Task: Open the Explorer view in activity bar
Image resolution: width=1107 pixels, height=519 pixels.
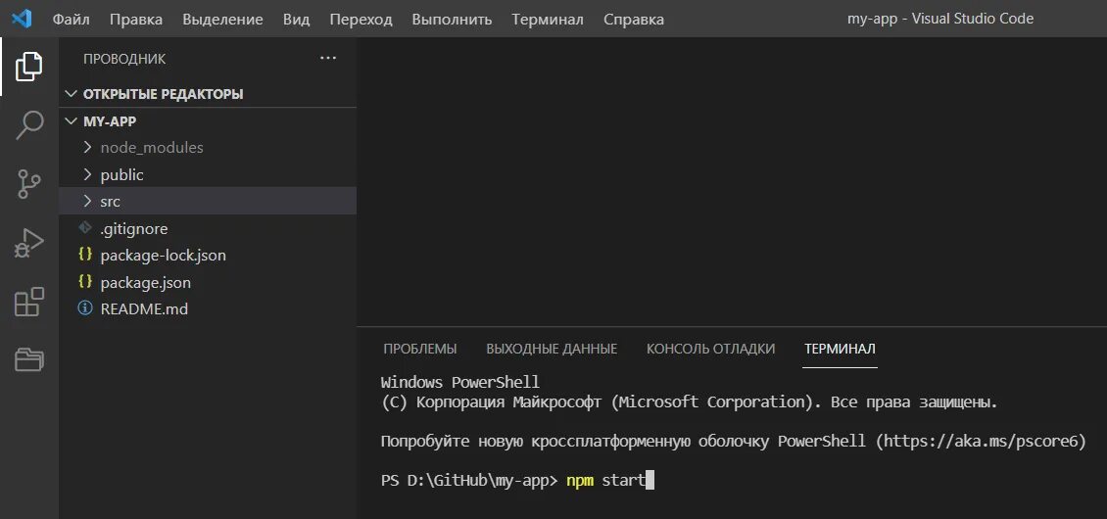Action: click(x=29, y=68)
